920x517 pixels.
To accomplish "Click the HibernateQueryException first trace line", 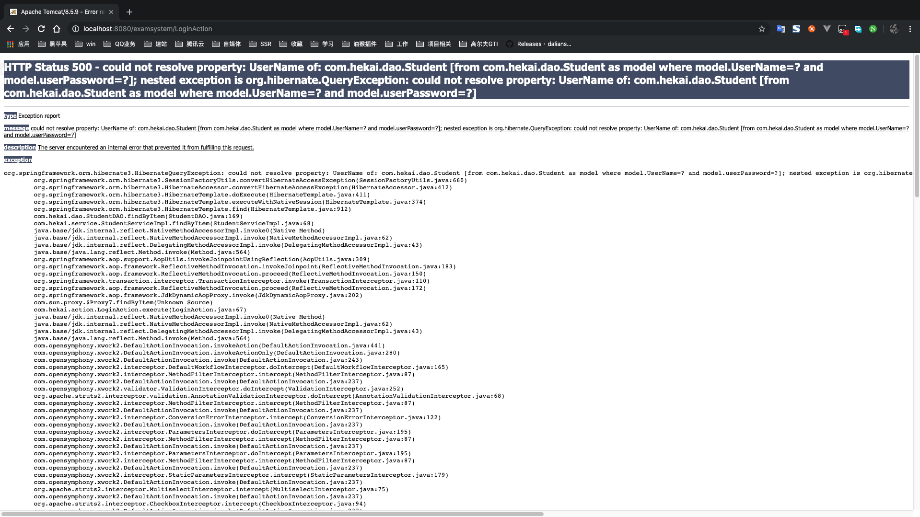I will point(458,173).
